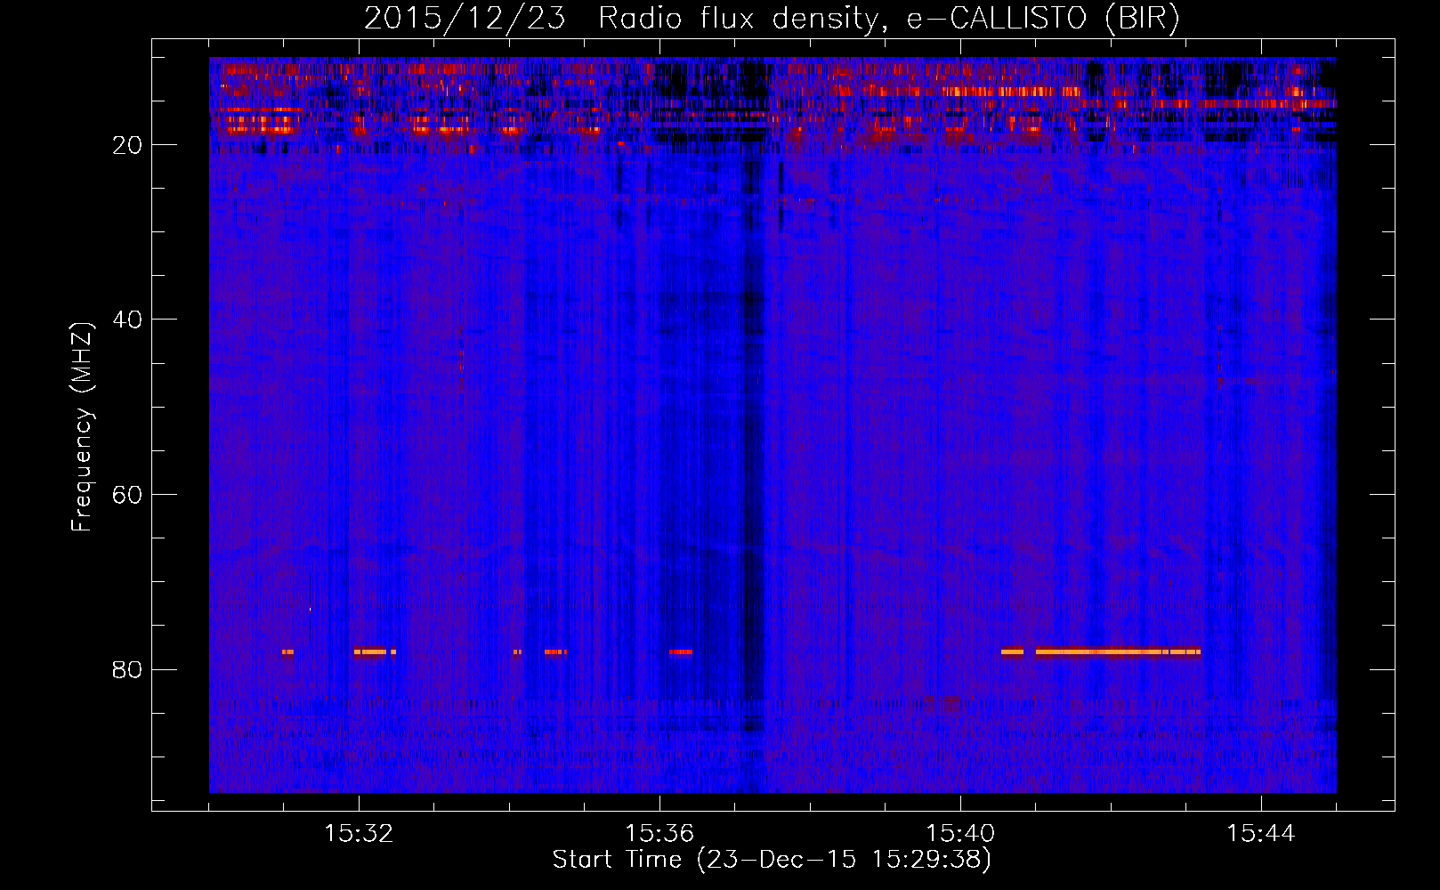Click the 60 MHz frequency tick label
Image resolution: width=1440 pixels, height=890 pixels.
coord(128,495)
